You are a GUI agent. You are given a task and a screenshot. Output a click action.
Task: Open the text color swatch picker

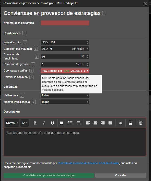pos(61,123)
